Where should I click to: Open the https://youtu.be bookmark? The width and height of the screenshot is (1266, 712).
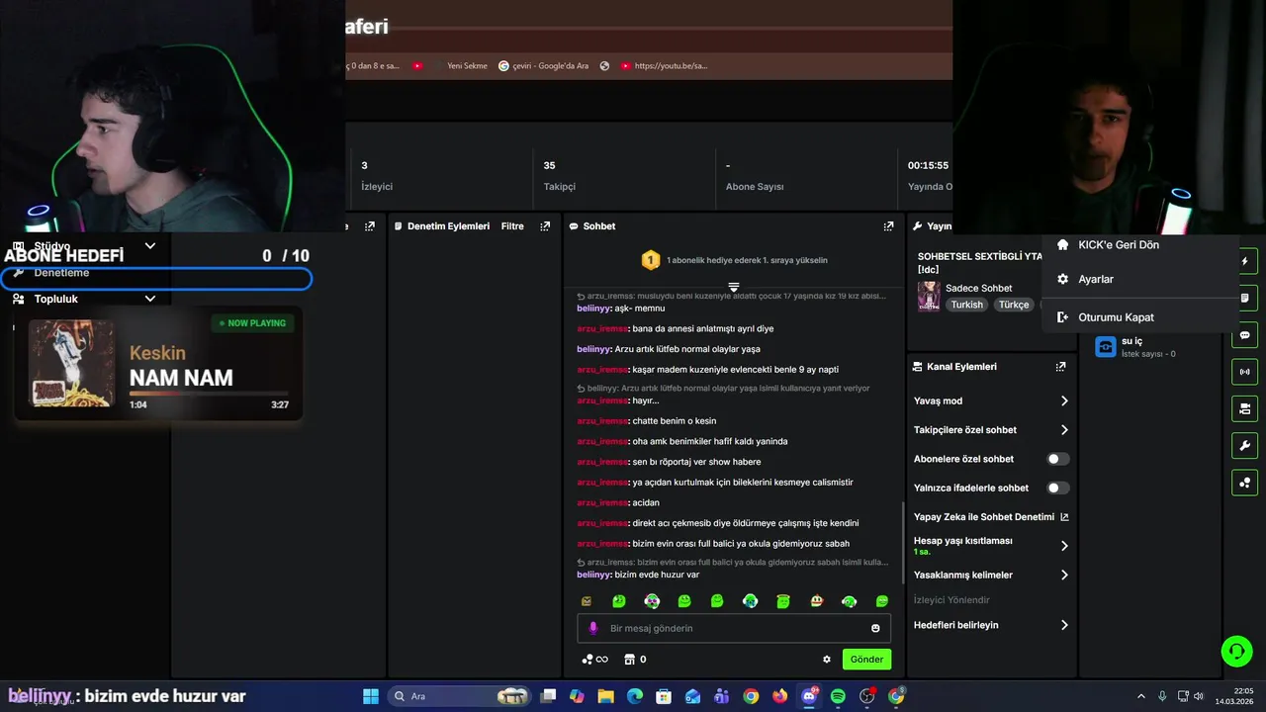(x=664, y=66)
